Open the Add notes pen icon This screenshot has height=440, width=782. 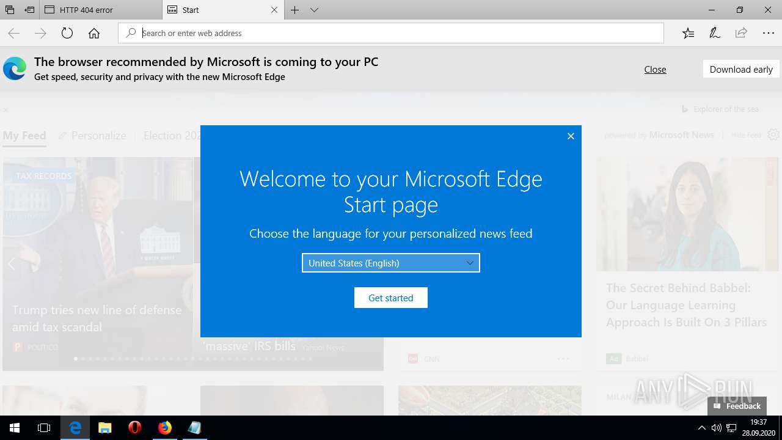[x=715, y=33]
